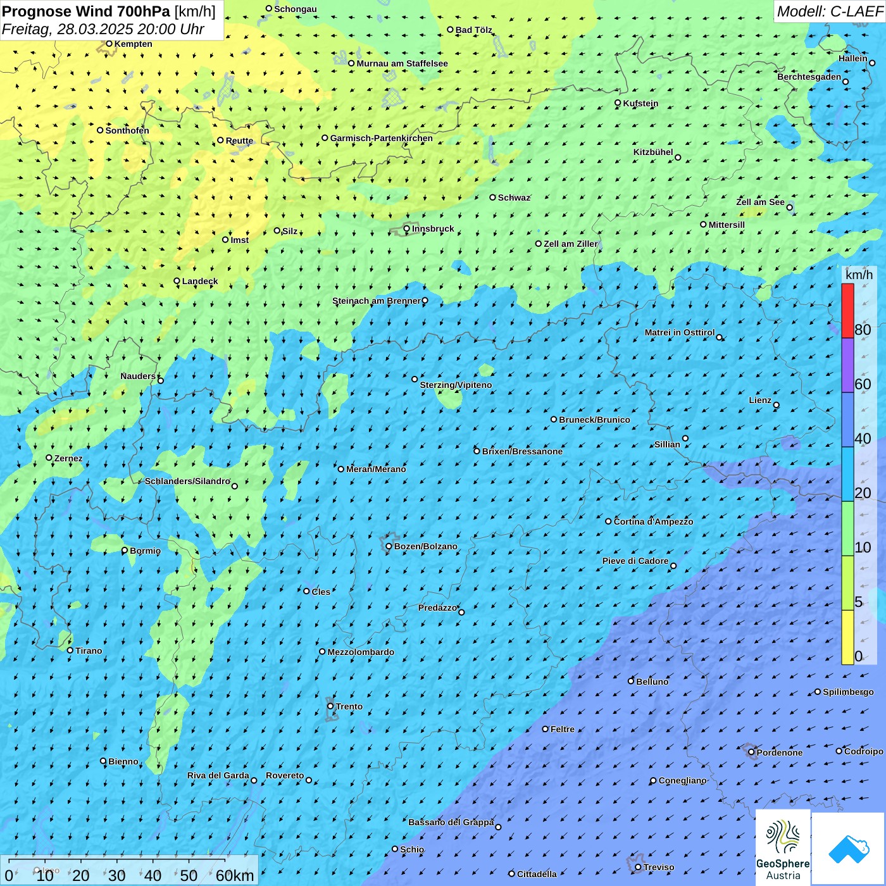Click the Riva del Garda label
Viewport: 886px width, 886px height.
point(218,775)
